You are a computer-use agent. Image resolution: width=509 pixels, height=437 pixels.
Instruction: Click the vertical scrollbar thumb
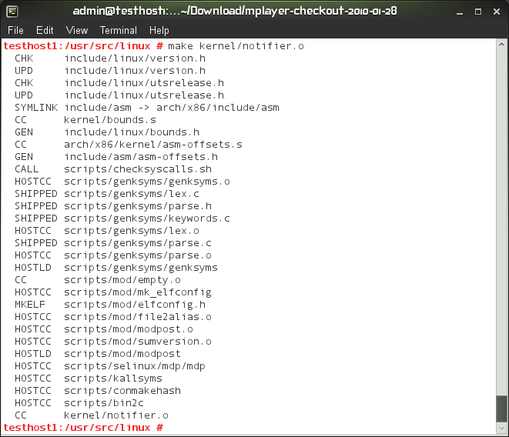click(x=501, y=409)
